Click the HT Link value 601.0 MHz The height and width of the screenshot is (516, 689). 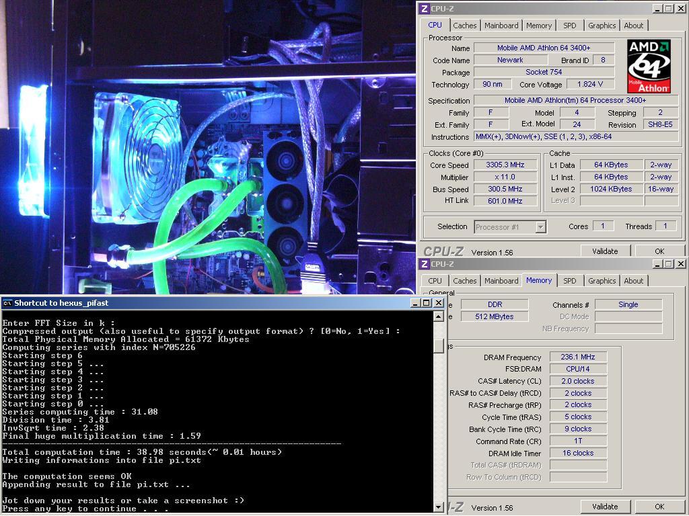point(505,201)
